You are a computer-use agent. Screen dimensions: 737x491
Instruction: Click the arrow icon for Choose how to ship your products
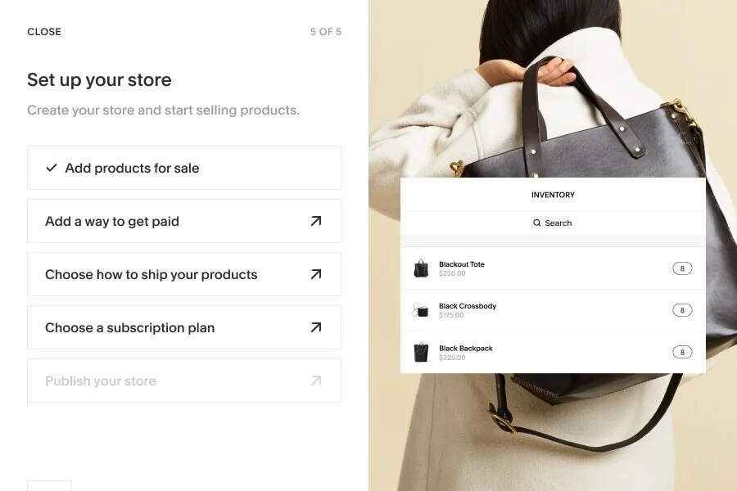316,274
